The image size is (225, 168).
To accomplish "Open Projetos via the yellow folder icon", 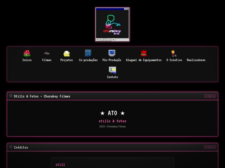I will pyautogui.click(x=67, y=53).
